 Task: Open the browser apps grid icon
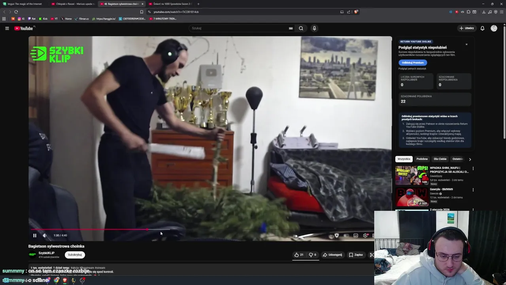tap(4, 19)
